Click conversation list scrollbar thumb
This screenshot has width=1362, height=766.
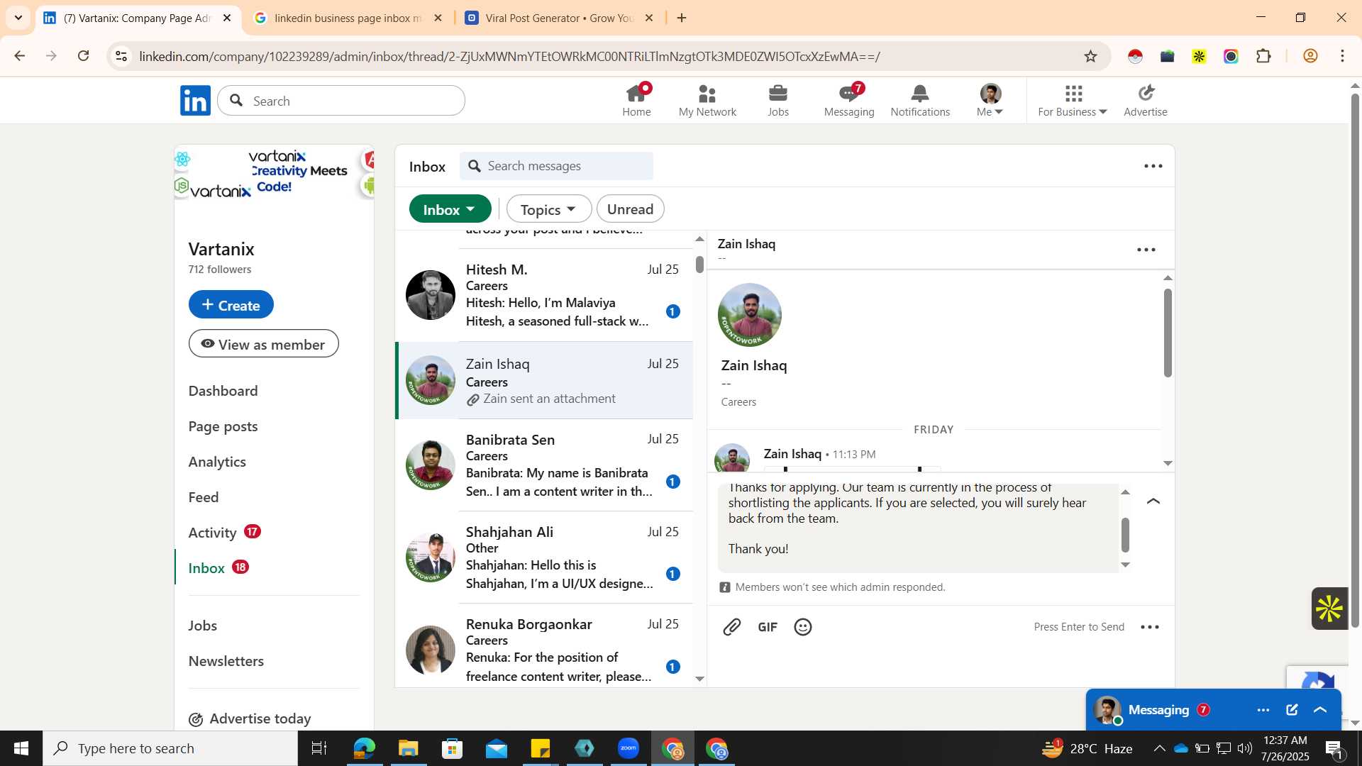(x=699, y=265)
